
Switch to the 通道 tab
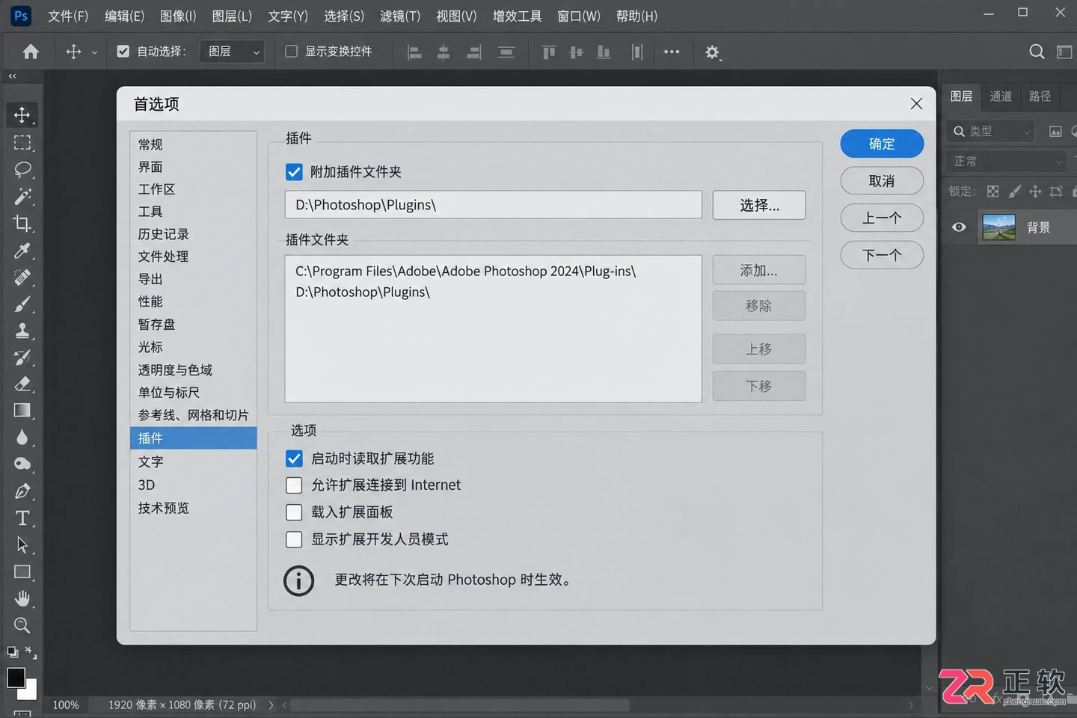[1001, 96]
